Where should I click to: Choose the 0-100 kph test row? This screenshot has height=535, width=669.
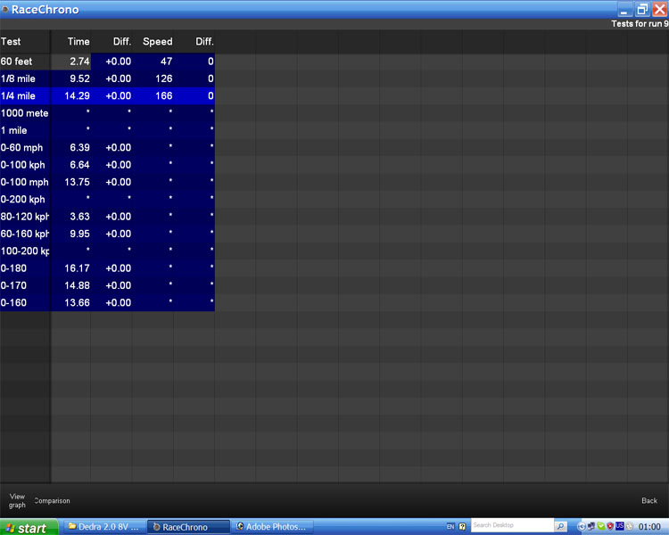[x=25, y=165]
